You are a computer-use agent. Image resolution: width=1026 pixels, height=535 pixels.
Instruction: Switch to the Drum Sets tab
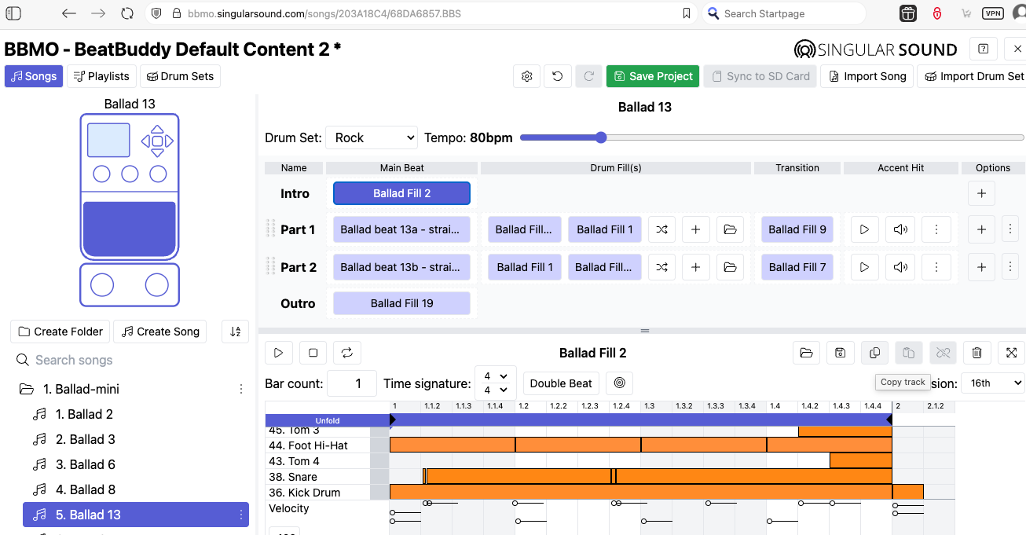click(x=180, y=76)
